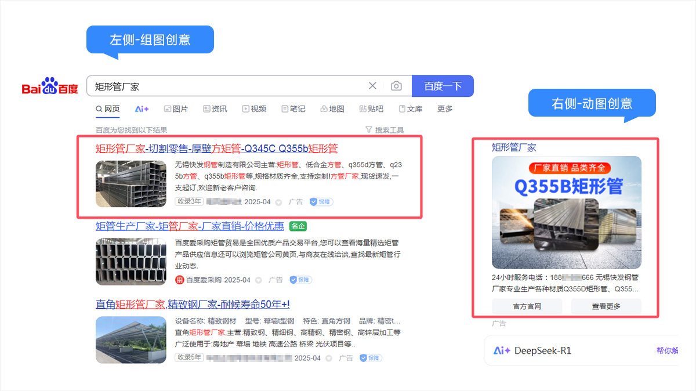Click the 广告 label in the 百度爱采购 result
696x391 pixels.
pyautogui.click(x=275, y=280)
